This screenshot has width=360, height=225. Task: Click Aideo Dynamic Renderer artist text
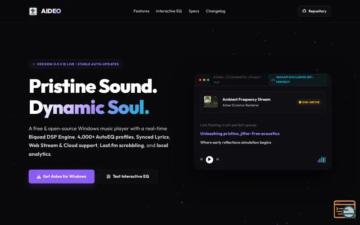(x=240, y=105)
